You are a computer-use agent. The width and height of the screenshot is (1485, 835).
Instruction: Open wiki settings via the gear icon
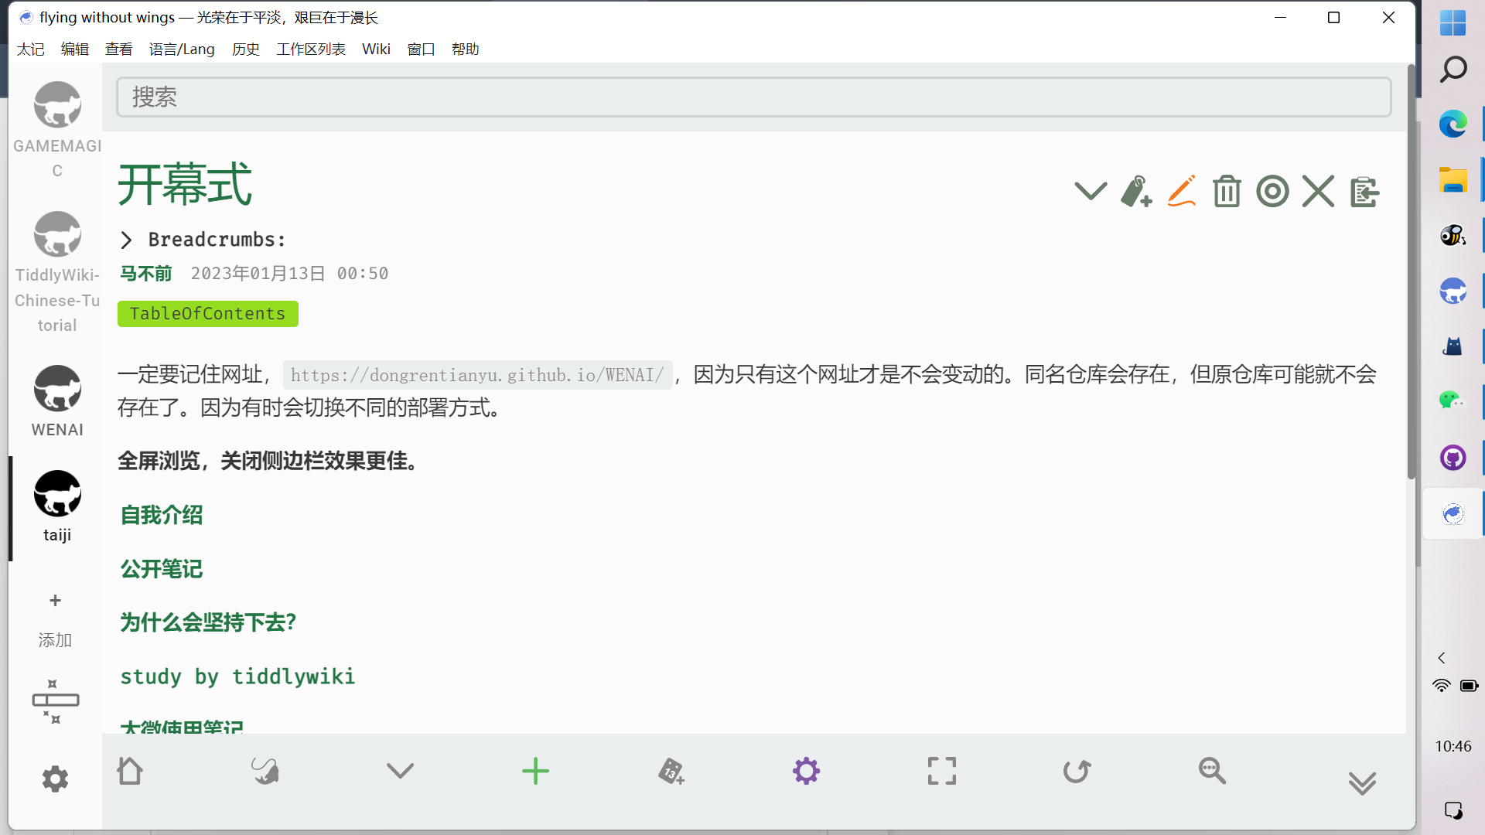[806, 771]
